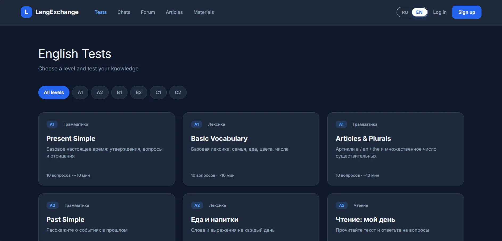502x241 pixels.
Task: Open the Materials nav item
Action: point(204,12)
